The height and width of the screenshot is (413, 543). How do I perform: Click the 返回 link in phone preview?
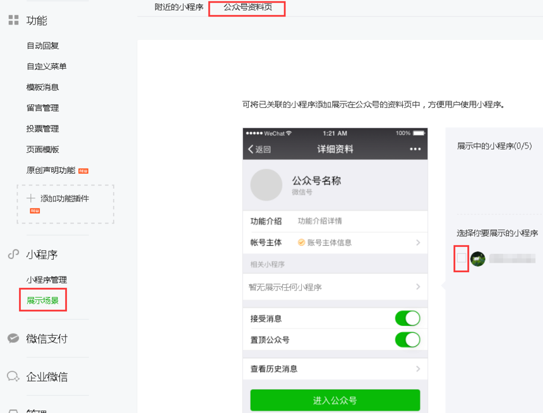pyautogui.click(x=263, y=149)
